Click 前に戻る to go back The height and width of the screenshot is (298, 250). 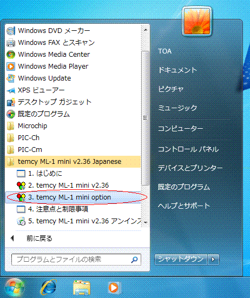39,239
